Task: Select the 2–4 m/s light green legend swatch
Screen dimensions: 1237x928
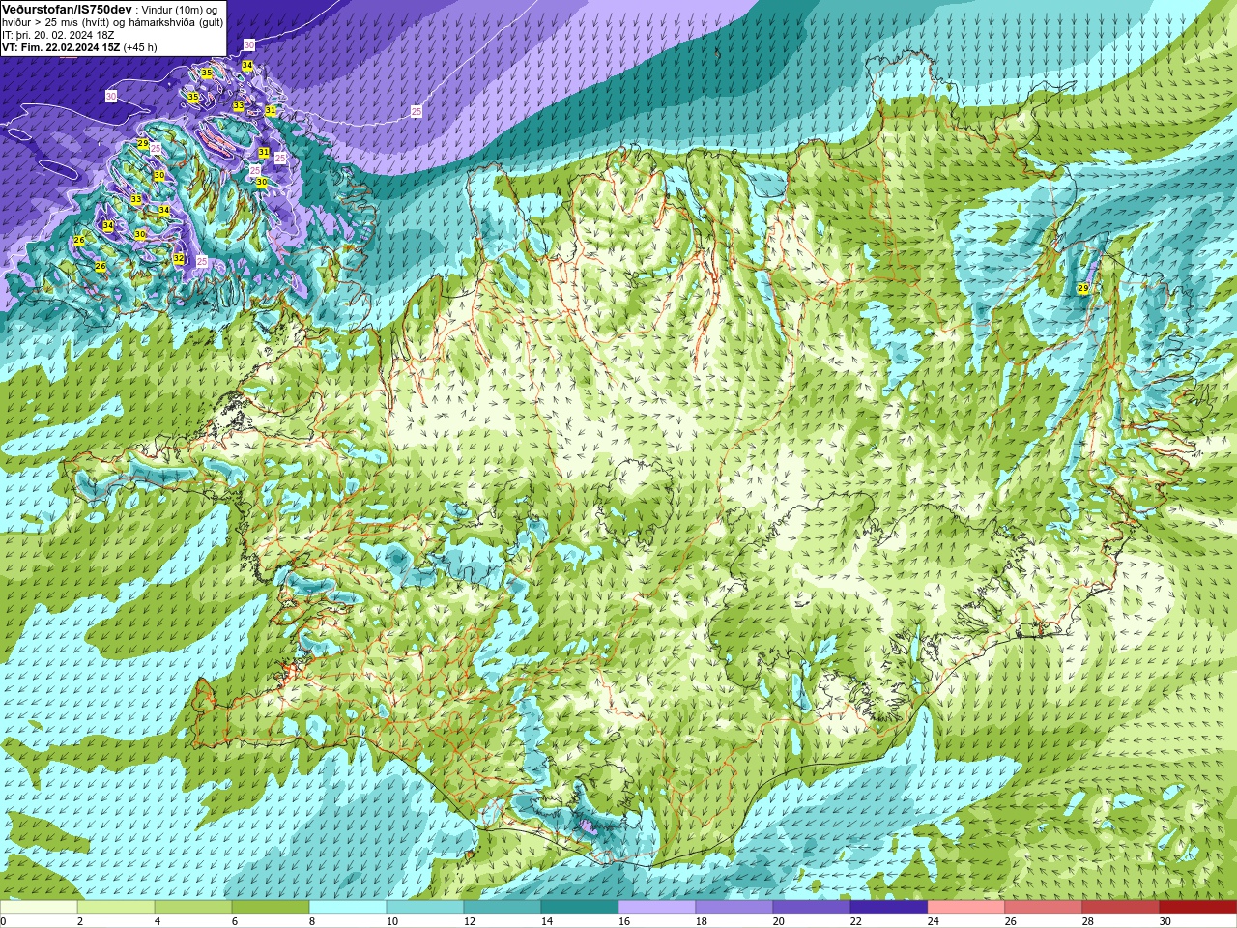Action: (x=116, y=908)
